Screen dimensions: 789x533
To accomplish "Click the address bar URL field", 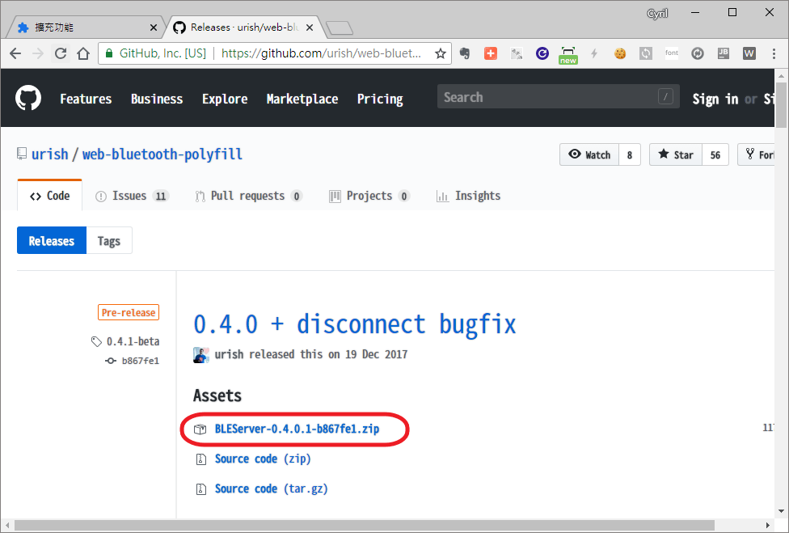I will 322,53.
